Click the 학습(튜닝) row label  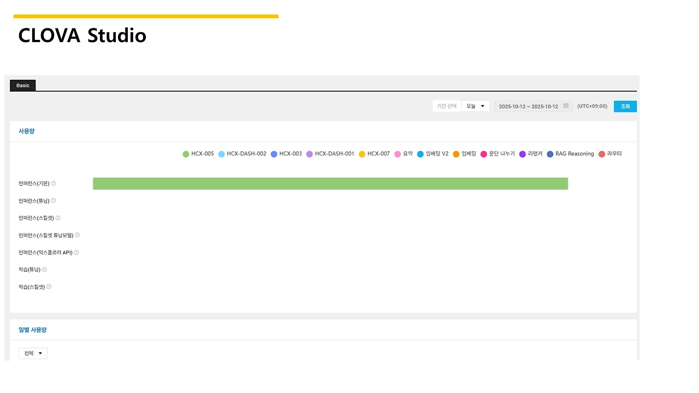click(29, 270)
